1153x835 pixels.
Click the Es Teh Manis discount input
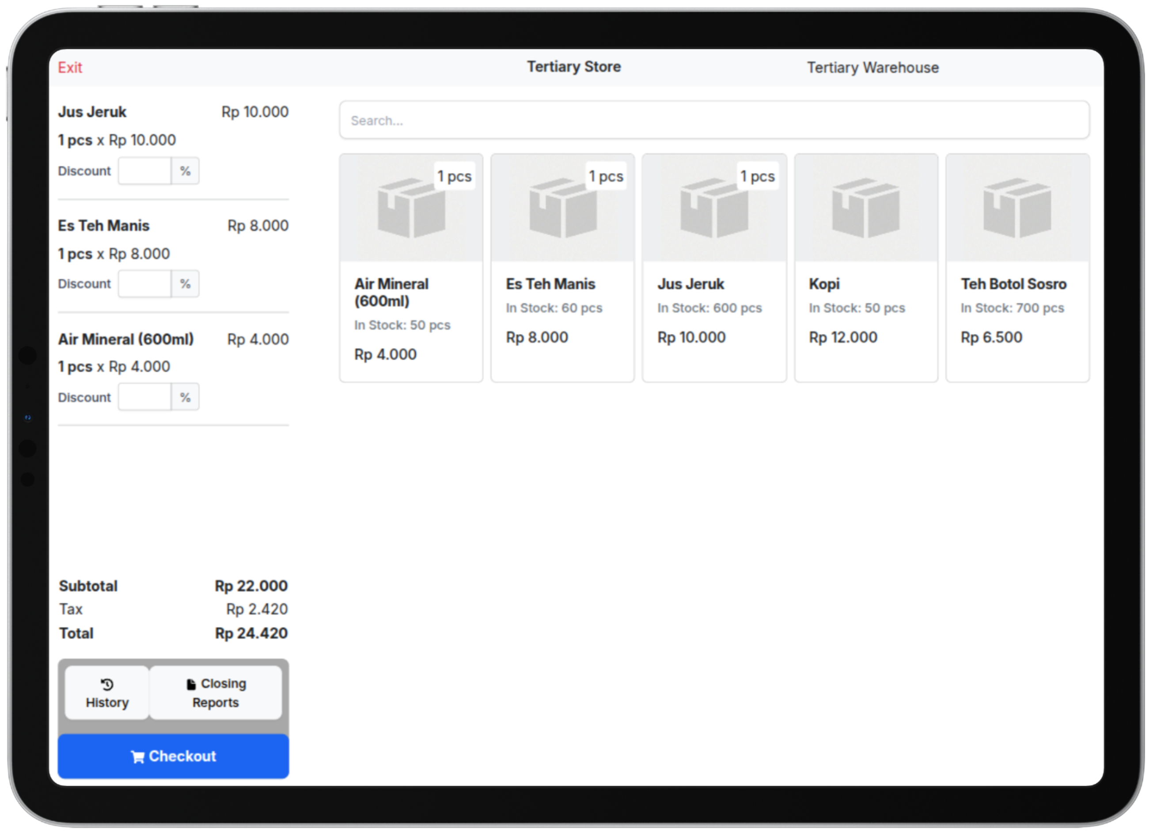[x=145, y=284]
